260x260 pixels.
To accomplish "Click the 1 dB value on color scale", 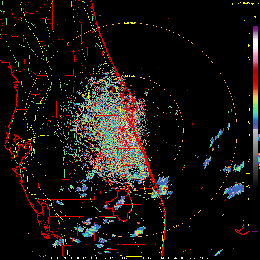I will tap(249, 109).
